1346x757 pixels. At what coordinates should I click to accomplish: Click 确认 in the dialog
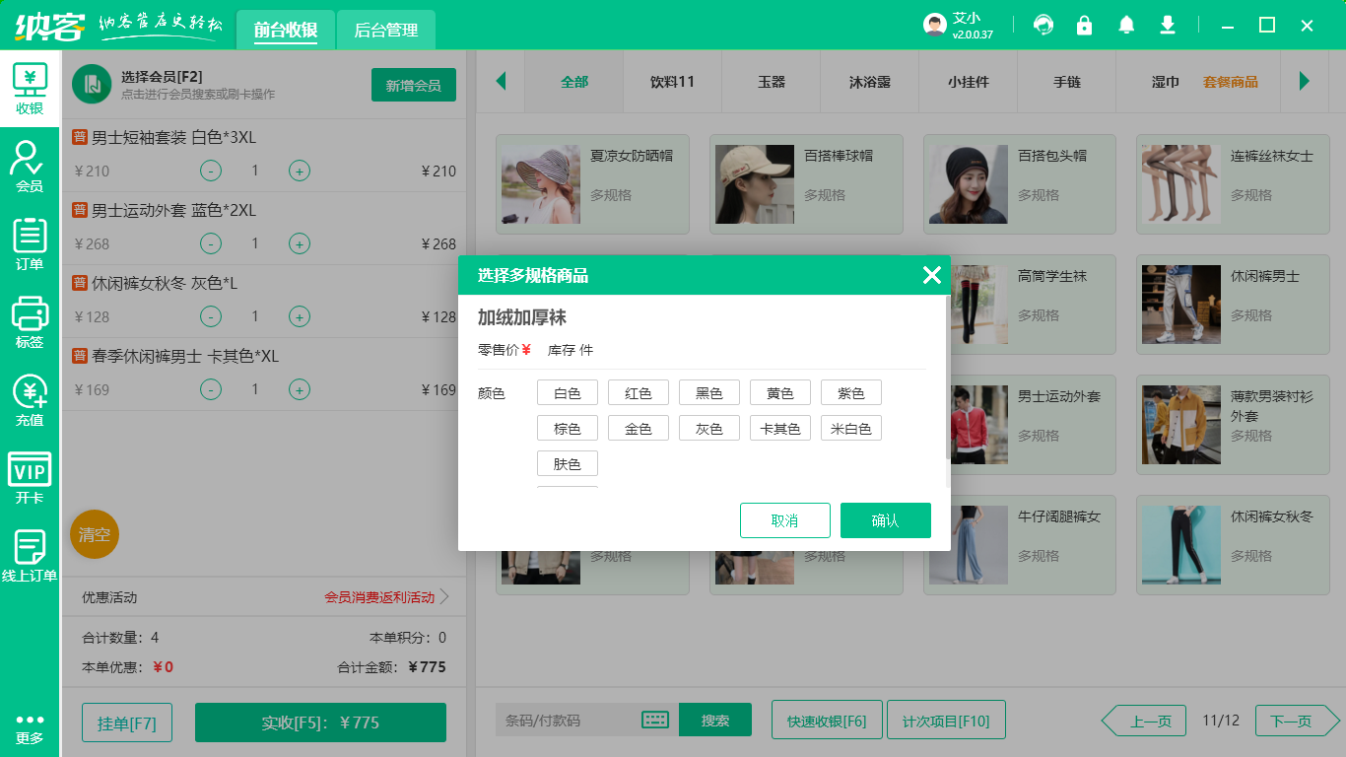pyautogui.click(x=886, y=520)
